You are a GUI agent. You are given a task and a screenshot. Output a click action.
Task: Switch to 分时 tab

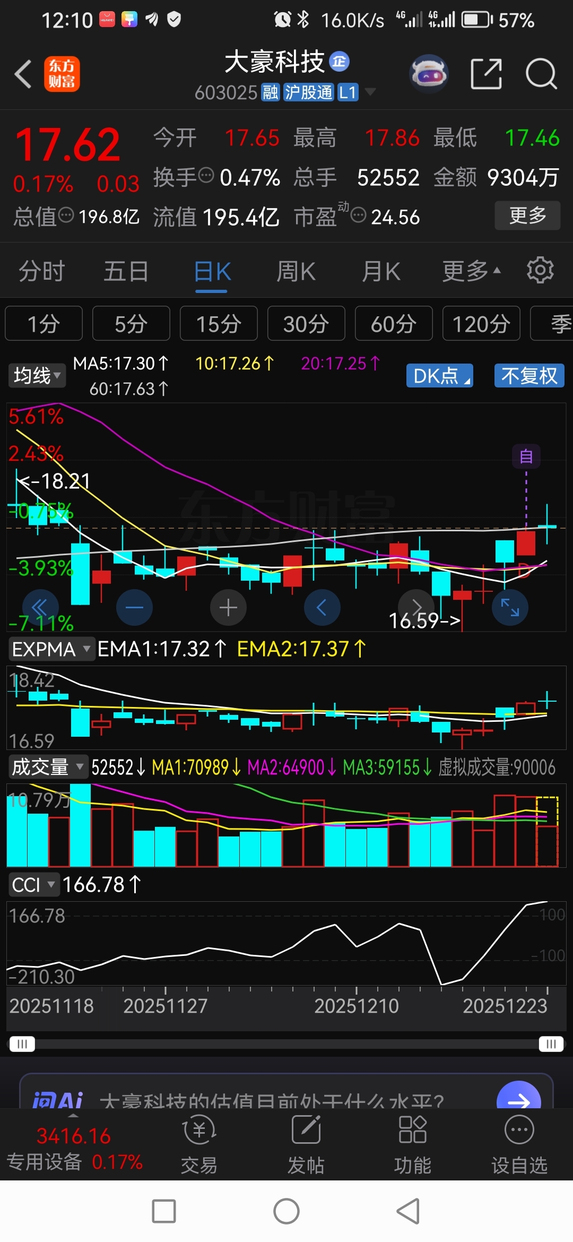[41, 271]
